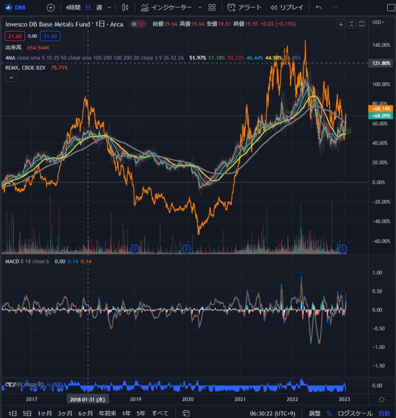Viewport: 396px width, 418px height.
Task: Redo the chart action
Action: pos(334,7)
